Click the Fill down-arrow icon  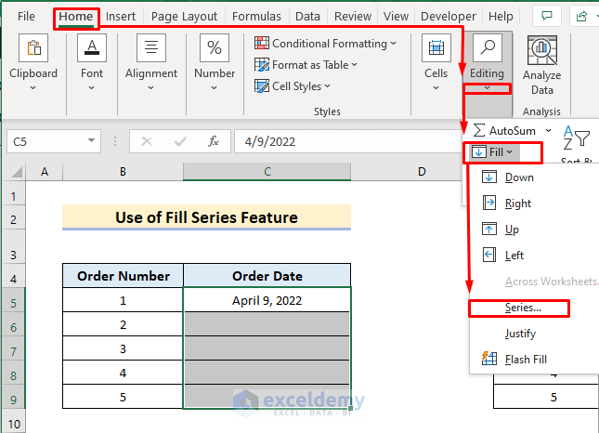coord(479,151)
